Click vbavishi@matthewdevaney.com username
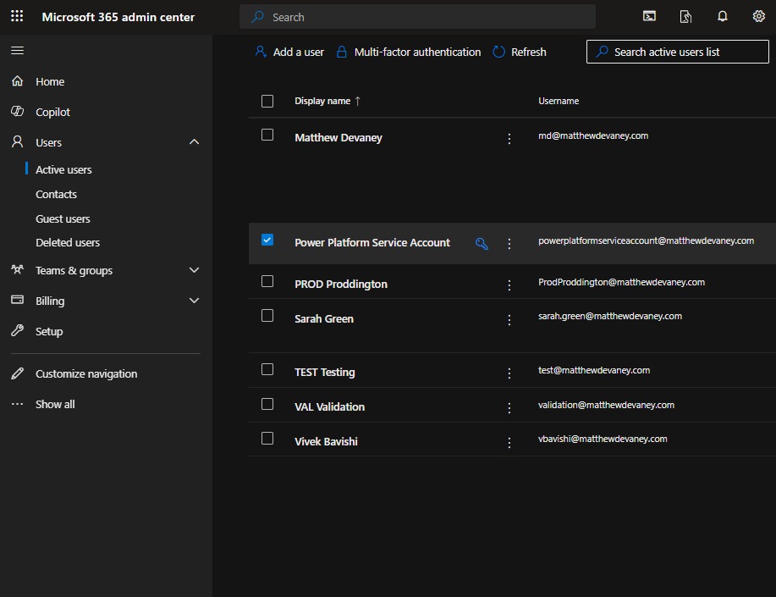 coord(603,439)
